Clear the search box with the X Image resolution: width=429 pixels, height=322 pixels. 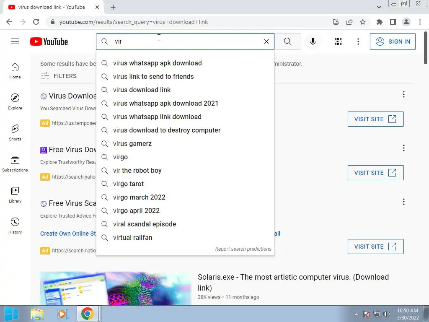click(x=266, y=42)
